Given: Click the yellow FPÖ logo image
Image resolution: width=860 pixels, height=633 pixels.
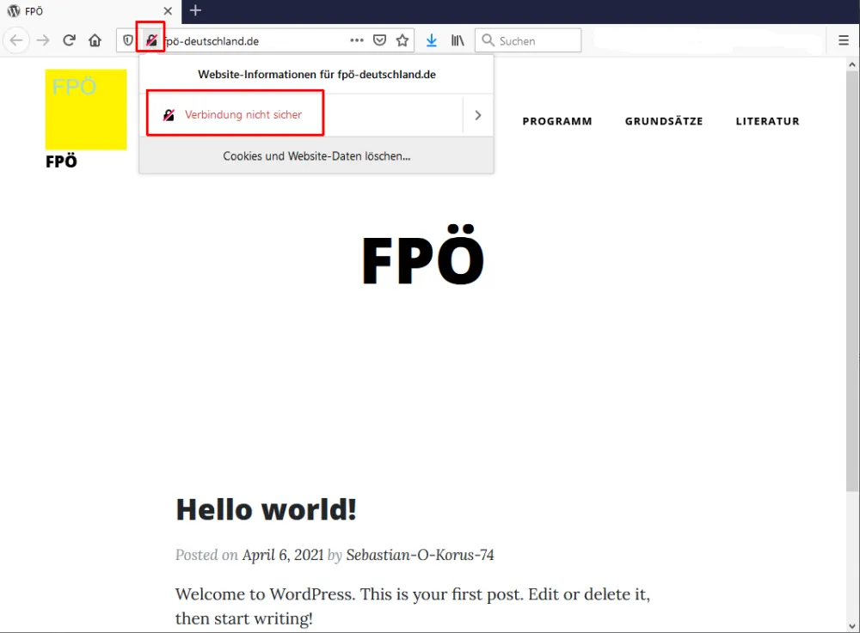Looking at the screenshot, I should pyautogui.click(x=86, y=109).
